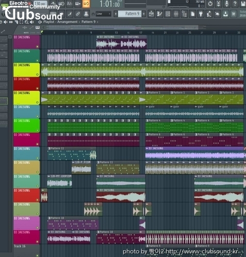Image resolution: width=246 pixels, height=257 pixels.
Task: Click the bright red DJ JAESUNG track header
Action: (x=26, y=195)
